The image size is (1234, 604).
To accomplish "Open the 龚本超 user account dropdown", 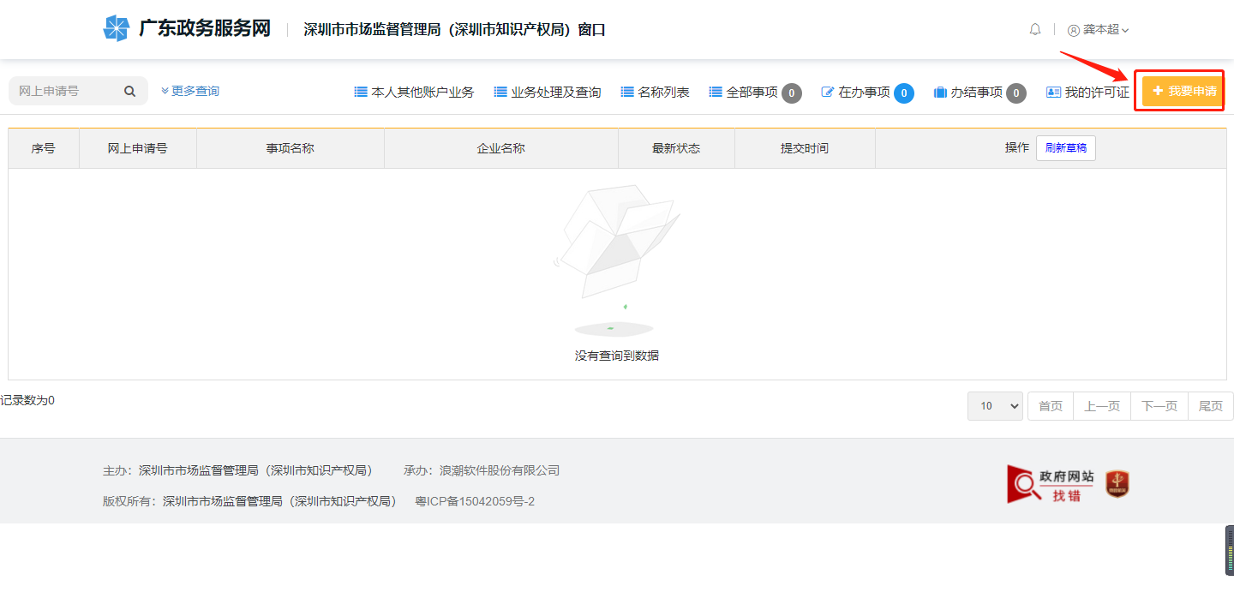I will click(1099, 30).
